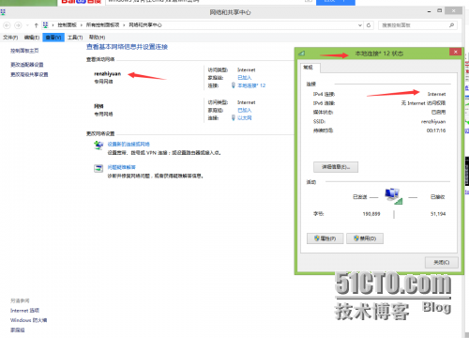
Task: Click the forward navigation arrow
Action: click(18, 25)
